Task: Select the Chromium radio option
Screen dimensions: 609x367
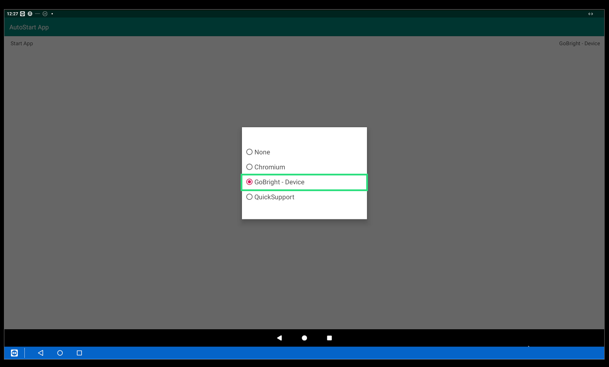Action: [x=304, y=167]
